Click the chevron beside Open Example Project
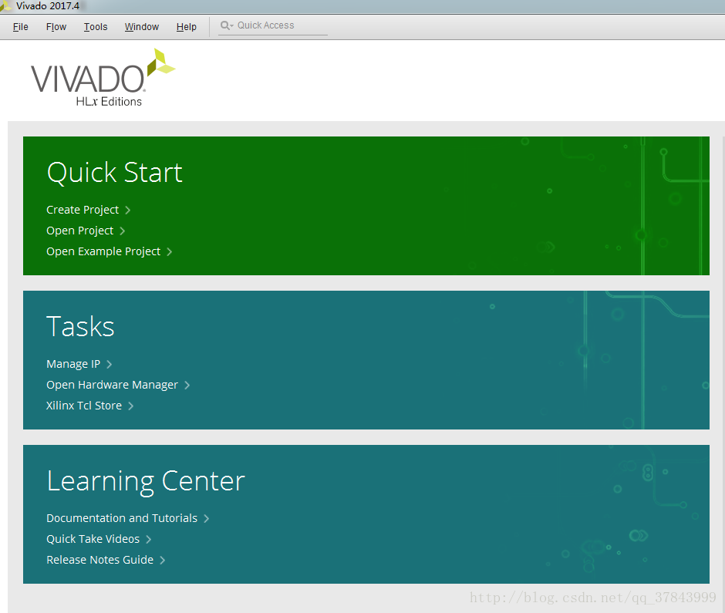Viewport: 725px width, 613px height. point(169,252)
